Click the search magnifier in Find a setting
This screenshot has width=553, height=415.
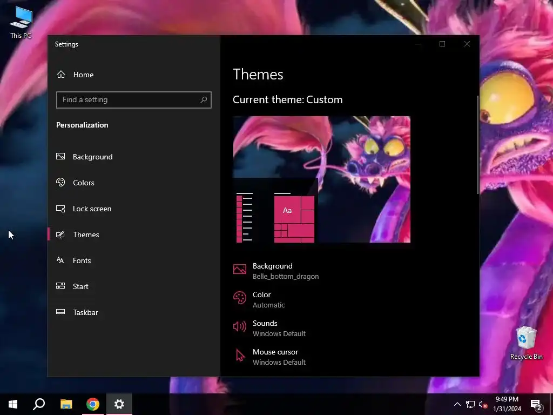(204, 100)
